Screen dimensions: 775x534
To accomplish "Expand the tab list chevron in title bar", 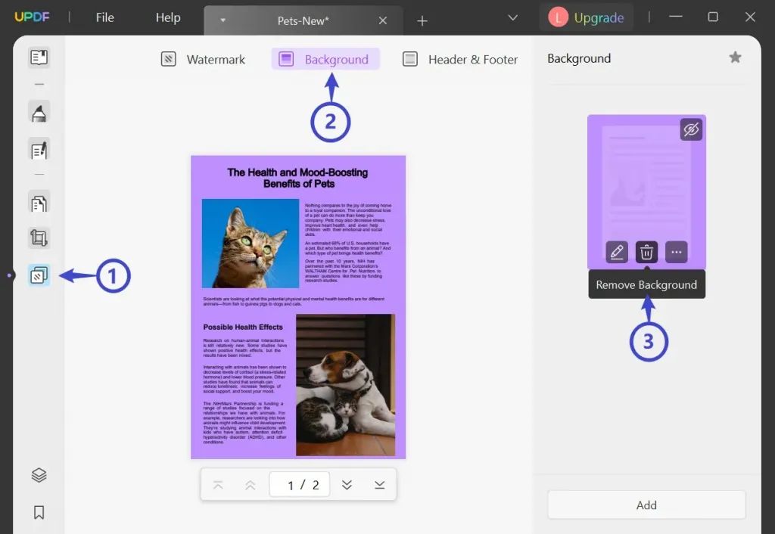I will [513, 18].
